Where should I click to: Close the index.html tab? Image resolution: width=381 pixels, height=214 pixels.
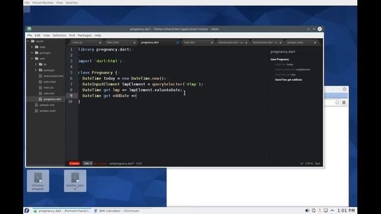pos(135,43)
